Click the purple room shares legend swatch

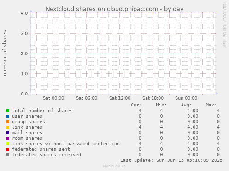(8, 138)
